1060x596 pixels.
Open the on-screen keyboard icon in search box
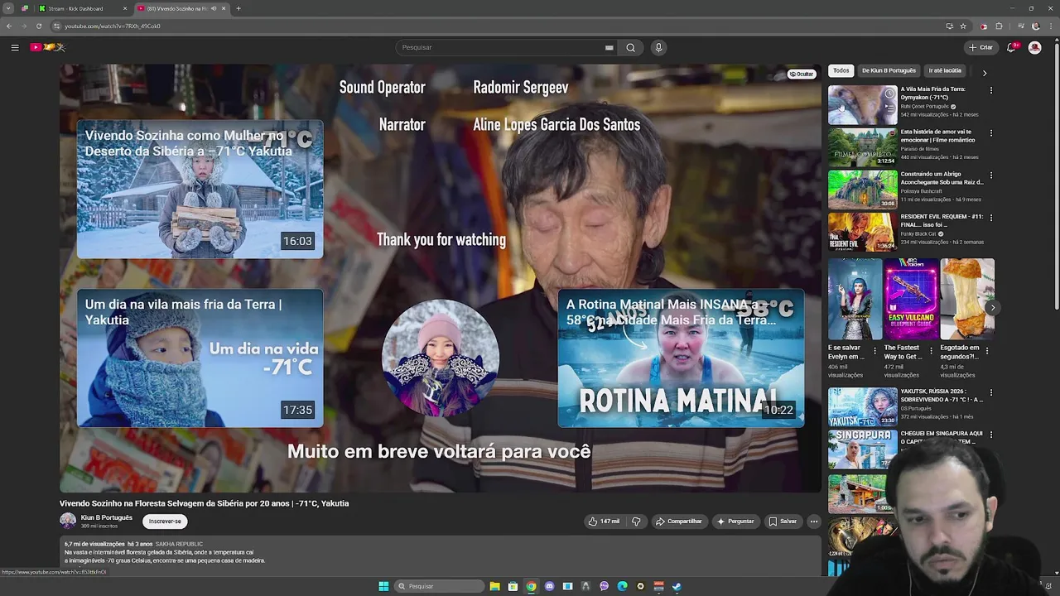point(609,47)
